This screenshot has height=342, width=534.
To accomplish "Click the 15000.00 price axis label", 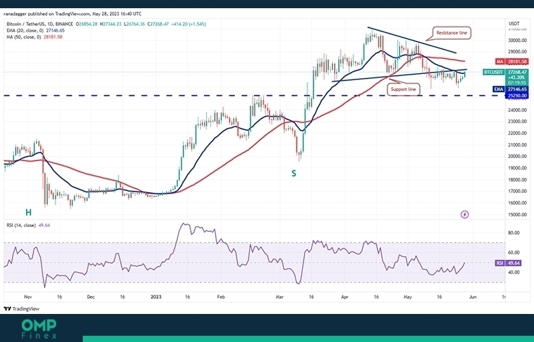I will pos(518,215).
